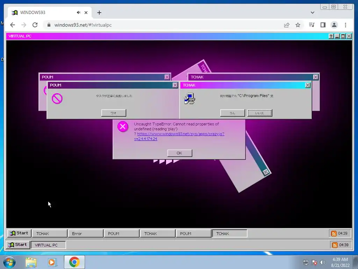Screen dimensions: 358x269
Task: Select first TCHAK taskbar item
Action: 50,234
